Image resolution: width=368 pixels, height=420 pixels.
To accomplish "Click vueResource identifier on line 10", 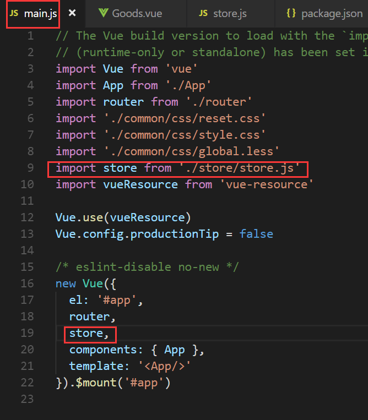I will pyautogui.click(x=140, y=184).
